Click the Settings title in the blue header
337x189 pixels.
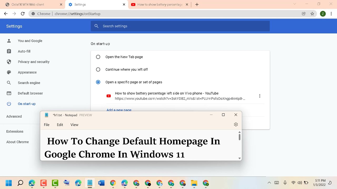tap(14, 26)
